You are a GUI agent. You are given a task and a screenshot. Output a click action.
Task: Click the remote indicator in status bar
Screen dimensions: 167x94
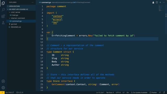[2, 92]
